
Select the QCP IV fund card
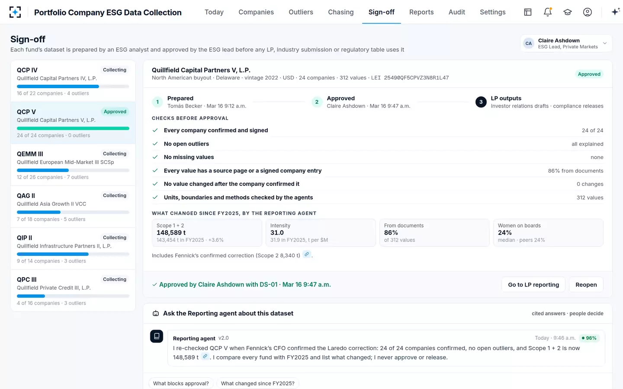tap(73, 81)
